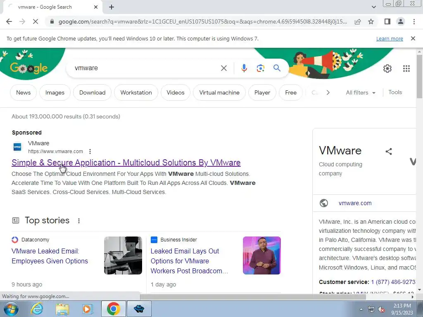The width and height of the screenshot is (423, 317).
Task: Click muted volume icon in system tray
Action: point(381,310)
